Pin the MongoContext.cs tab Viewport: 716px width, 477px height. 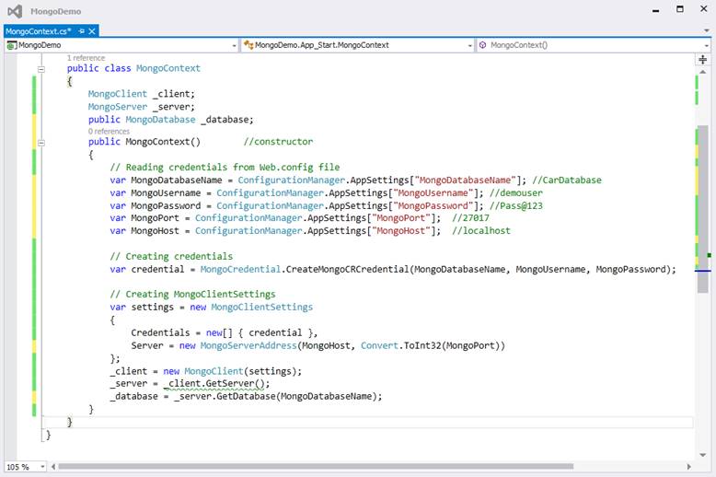click(82, 31)
